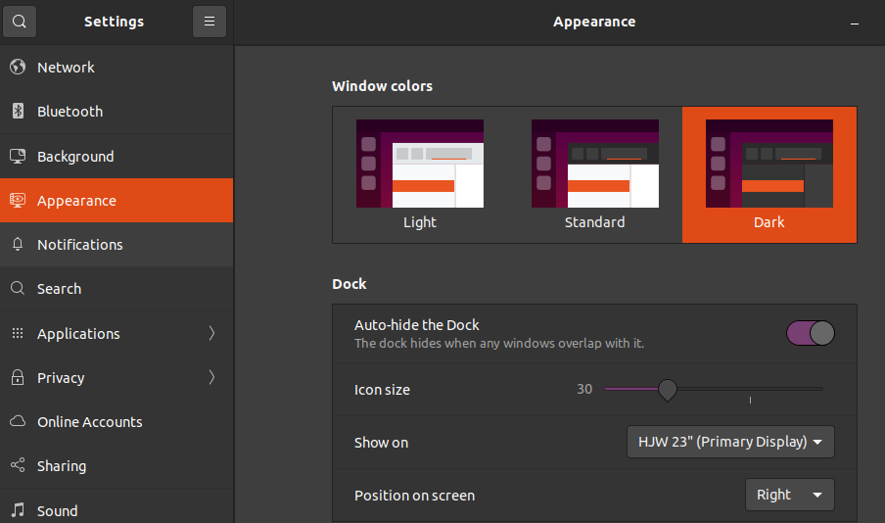Open the Show on display dropdown

pos(730,442)
